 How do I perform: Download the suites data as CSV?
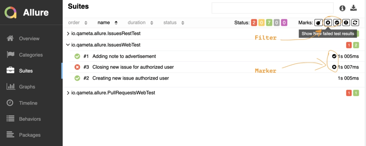[x=353, y=8]
